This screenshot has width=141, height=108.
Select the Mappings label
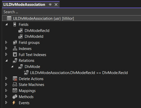(27, 91)
